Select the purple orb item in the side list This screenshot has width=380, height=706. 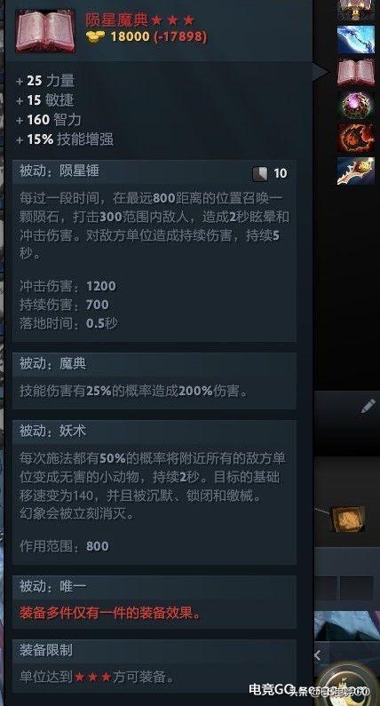pos(356,105)
